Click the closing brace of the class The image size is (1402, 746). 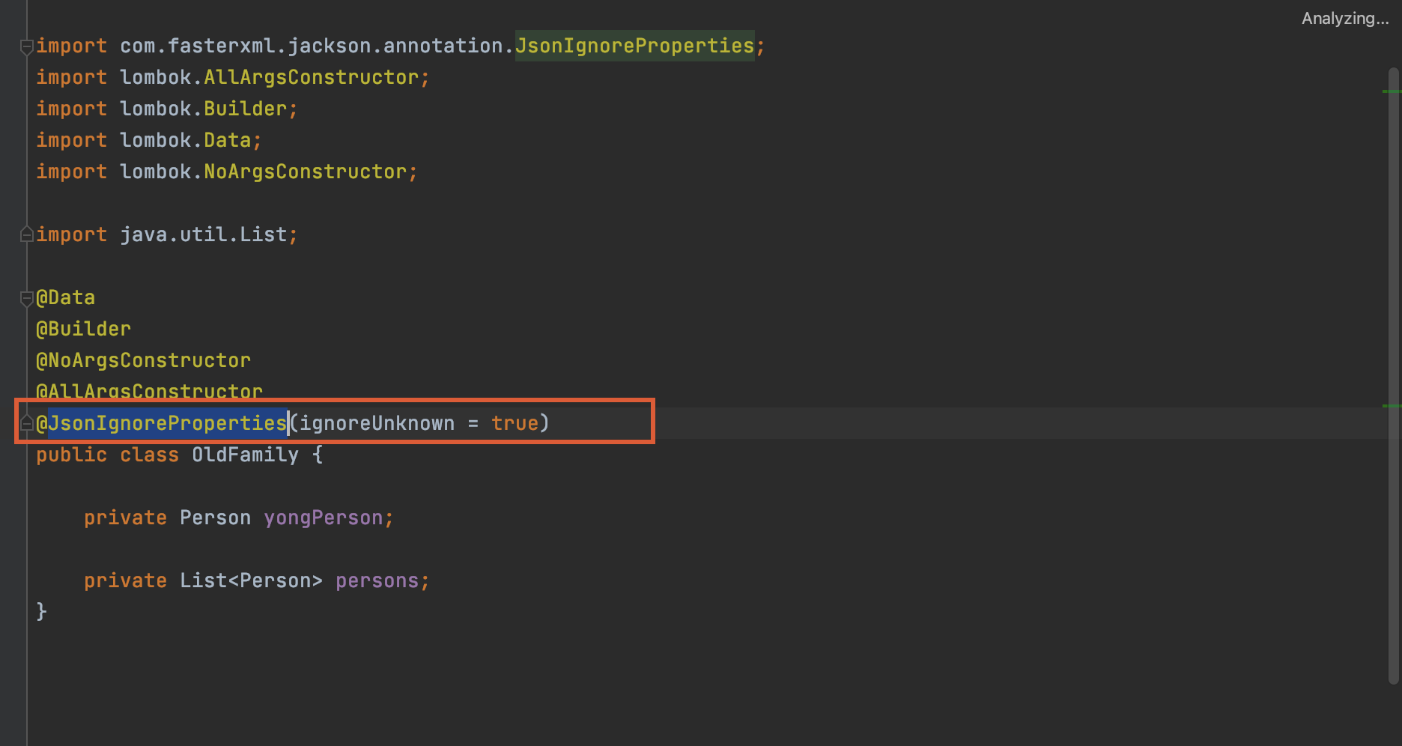click(x=41, y=611)
